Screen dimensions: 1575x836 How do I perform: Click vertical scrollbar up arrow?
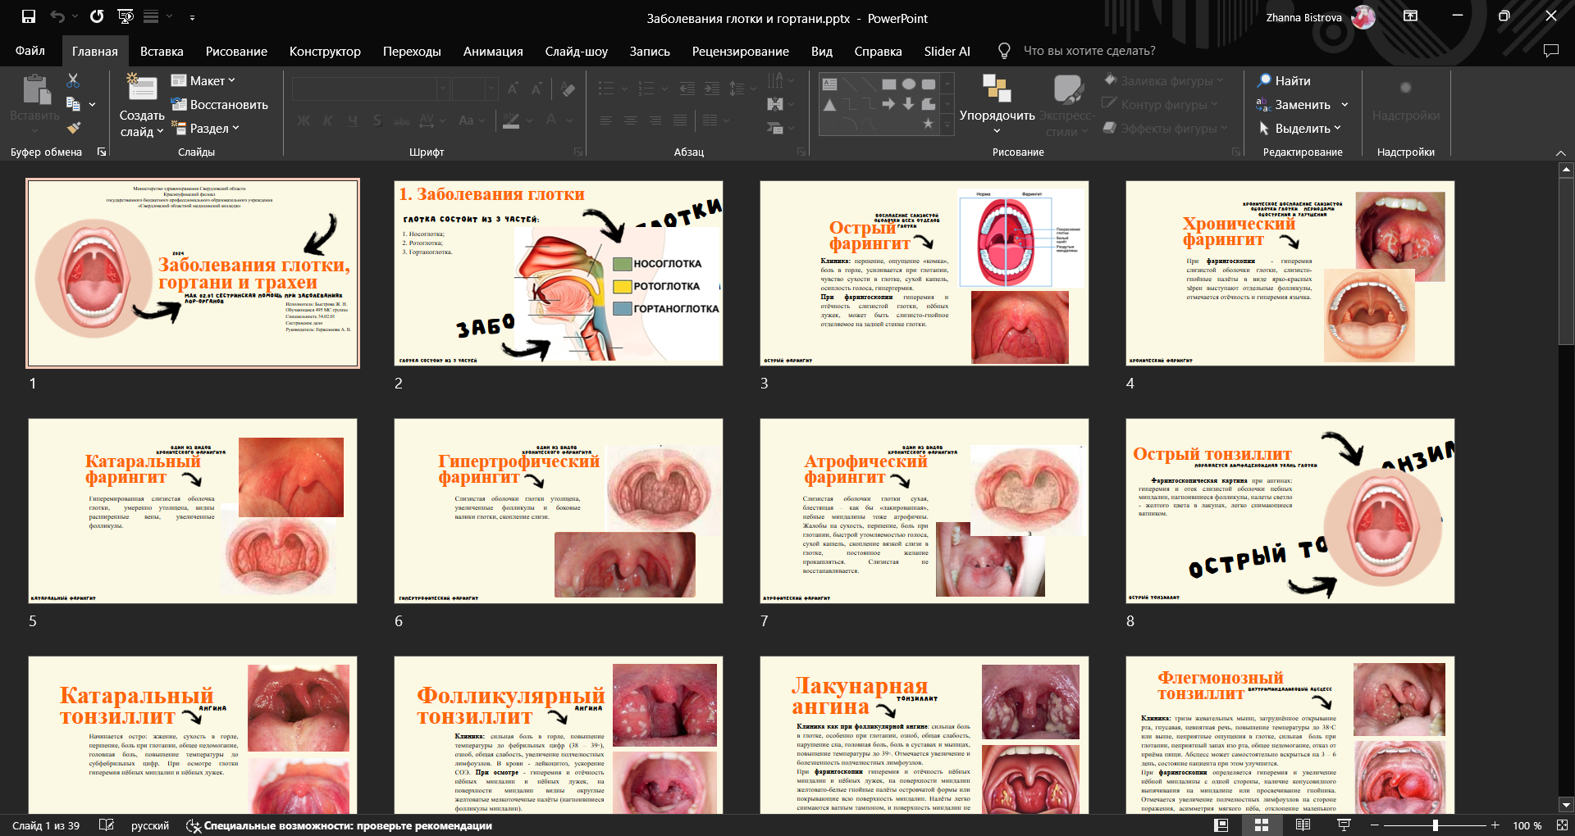[1566, 170]
